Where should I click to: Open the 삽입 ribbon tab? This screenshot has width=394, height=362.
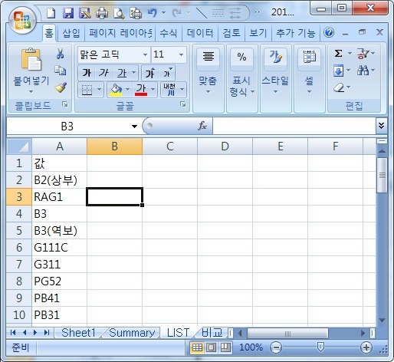click(x=71, y=33)
